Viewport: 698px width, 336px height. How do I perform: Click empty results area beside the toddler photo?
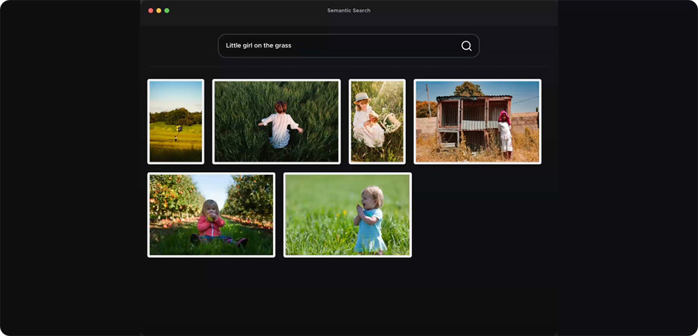[482, 215]
